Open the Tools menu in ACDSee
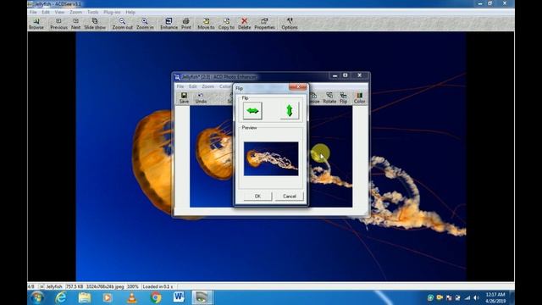Viewport: 542px width, 305px height. pyautogui.click(x=92, y=12)
